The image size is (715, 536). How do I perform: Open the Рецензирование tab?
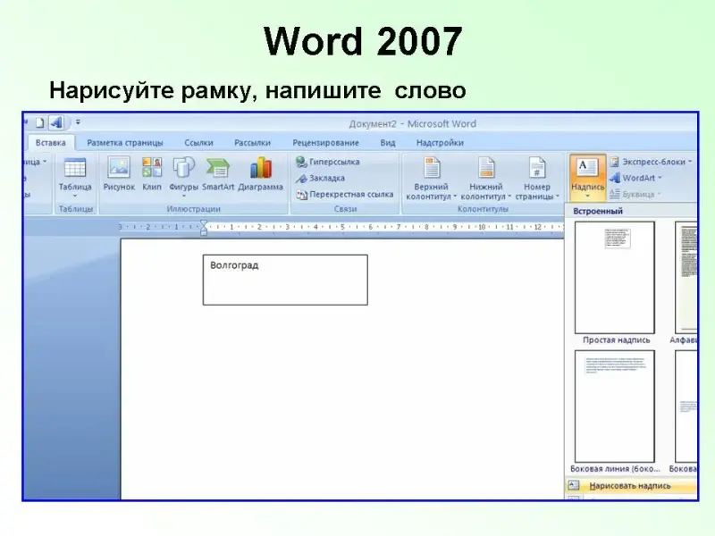click(325, 143)
